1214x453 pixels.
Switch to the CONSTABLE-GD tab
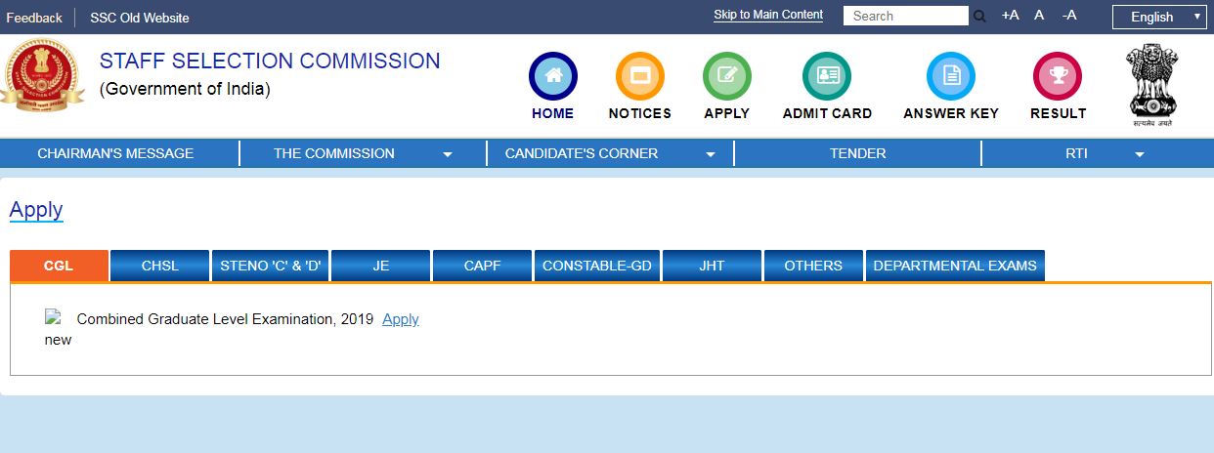(x=597, y=266)
